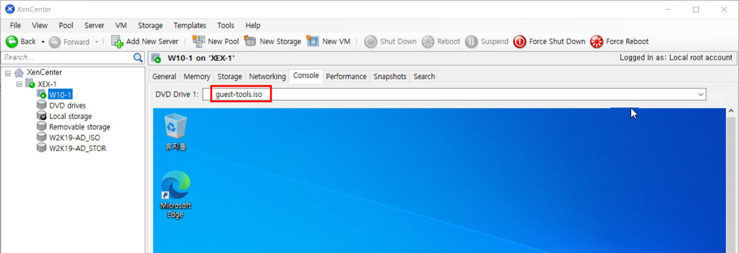Open the Help menu

253,25
